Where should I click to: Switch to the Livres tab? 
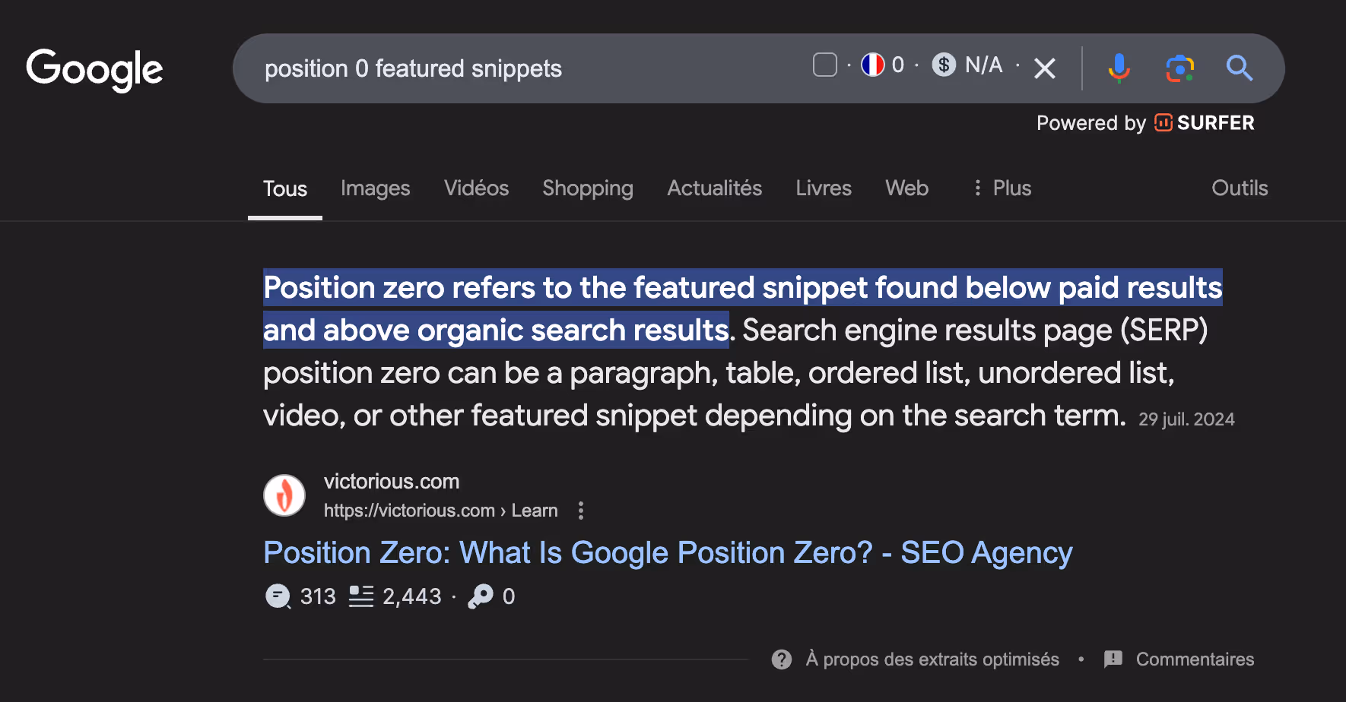(x=824, y=188)
